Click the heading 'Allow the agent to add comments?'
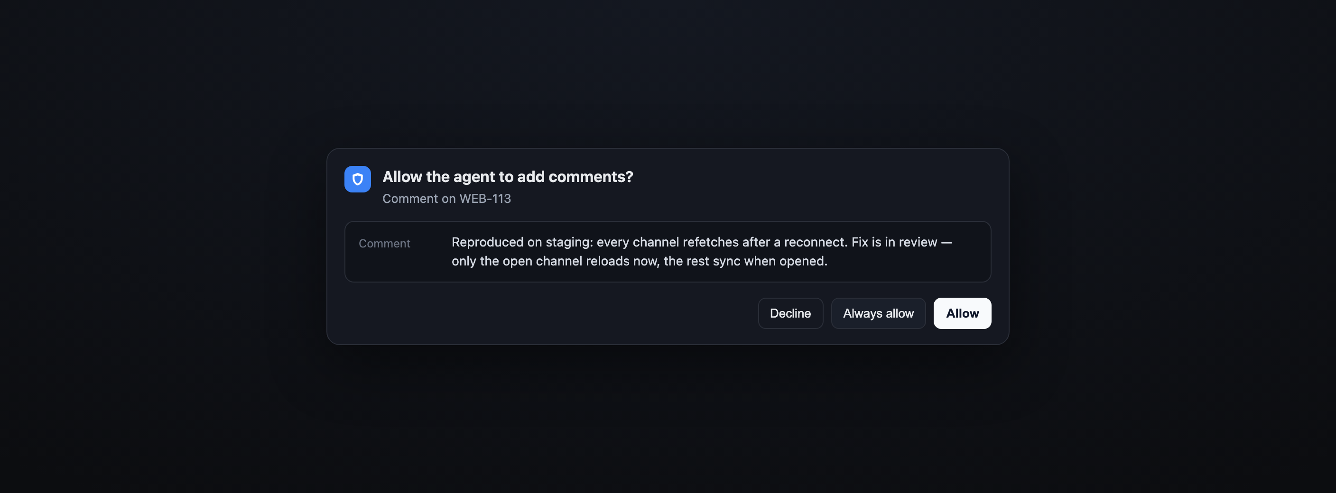 coord(508,177)
